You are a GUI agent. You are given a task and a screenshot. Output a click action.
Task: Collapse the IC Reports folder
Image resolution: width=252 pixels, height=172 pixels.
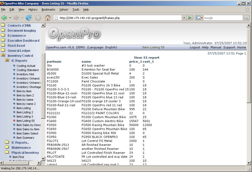[x=7, y=61]
